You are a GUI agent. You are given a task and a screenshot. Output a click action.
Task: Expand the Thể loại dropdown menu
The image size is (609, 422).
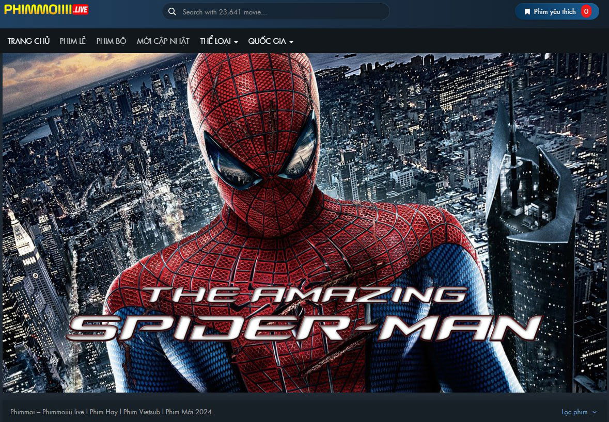pyautogui.click(x=219, y=41)
